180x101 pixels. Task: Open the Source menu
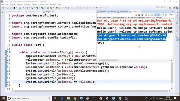[x=12, y=4]
